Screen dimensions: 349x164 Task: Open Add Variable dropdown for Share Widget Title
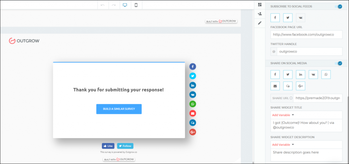283,115
